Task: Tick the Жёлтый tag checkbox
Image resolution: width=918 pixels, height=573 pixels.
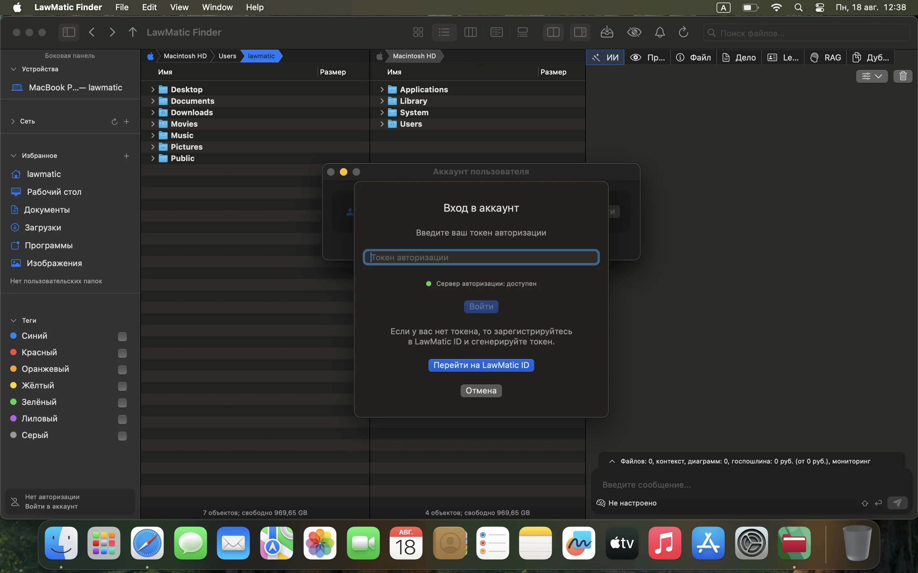Action: [x=122, y=386]
